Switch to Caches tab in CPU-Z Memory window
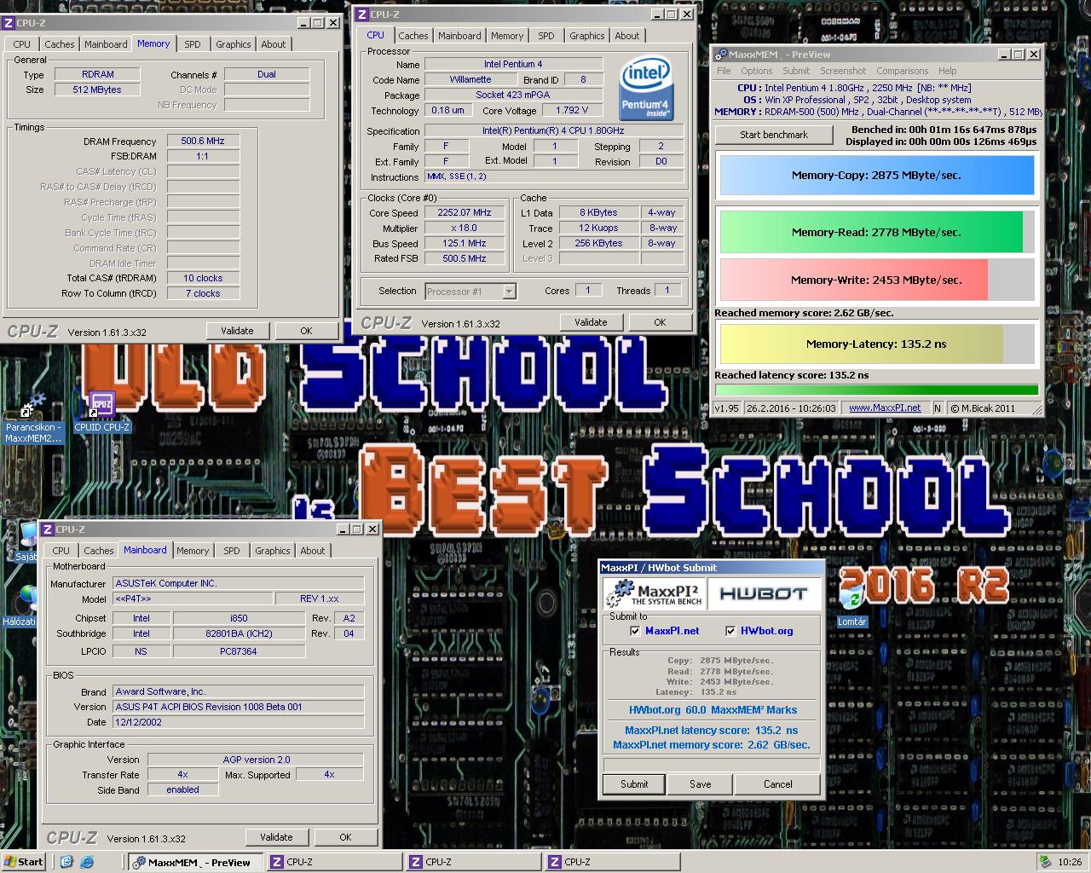 [60, 44]
